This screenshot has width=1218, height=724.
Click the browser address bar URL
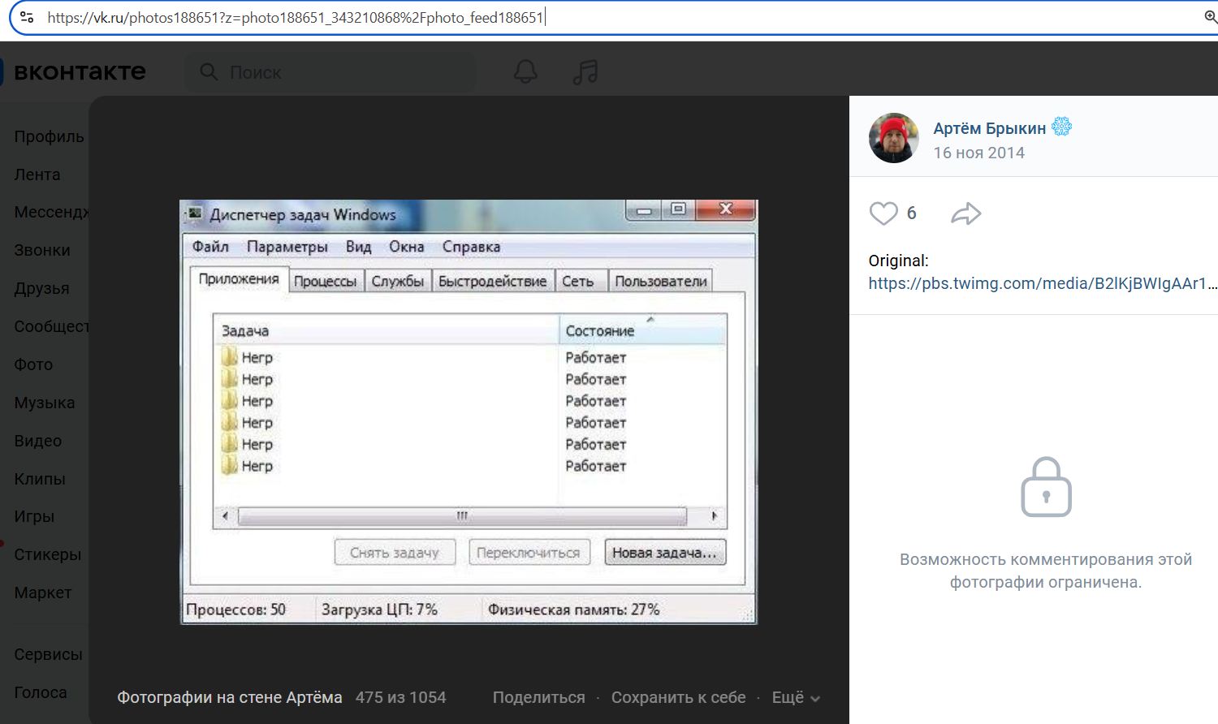295,17
